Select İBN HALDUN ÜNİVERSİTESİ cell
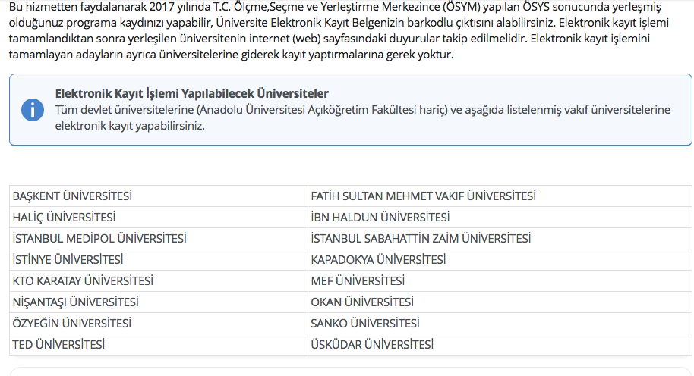This screenshot has height=376, width=694. pos(500,217)
